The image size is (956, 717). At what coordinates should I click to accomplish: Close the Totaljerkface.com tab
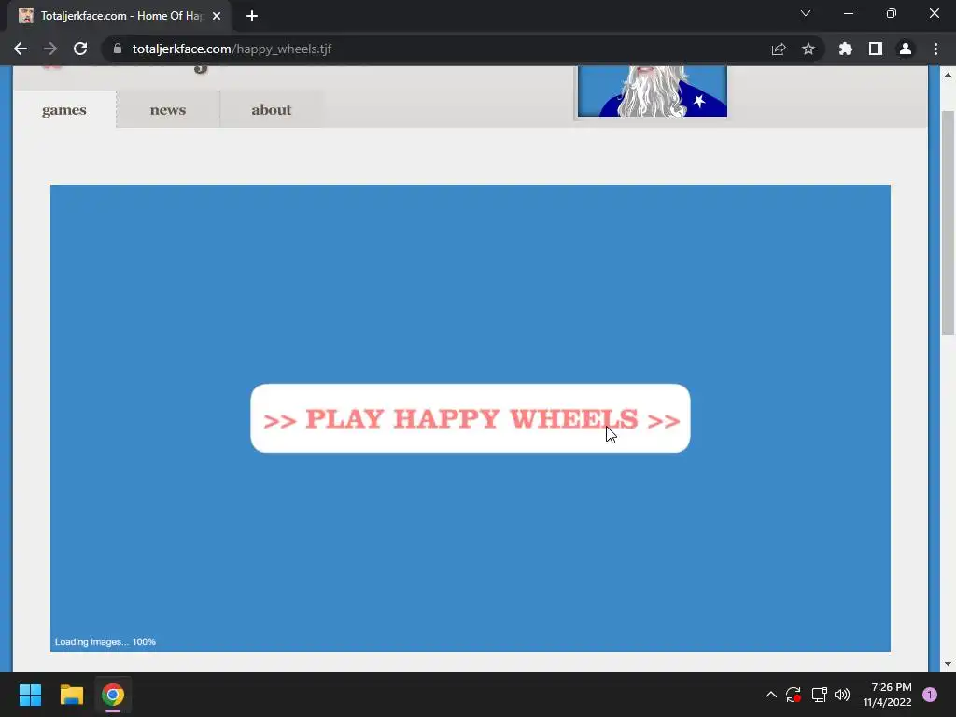point(217,16)
